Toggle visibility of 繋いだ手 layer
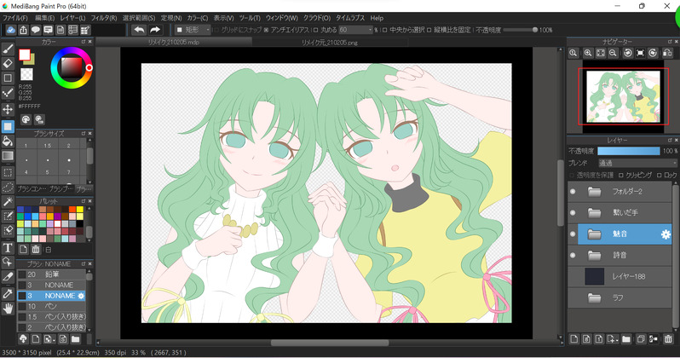 pos(573,212)
